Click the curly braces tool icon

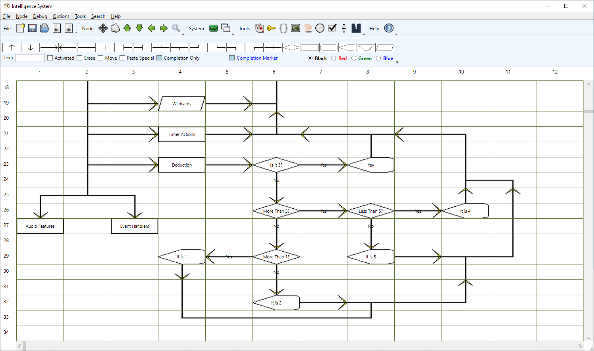(x=283, y=28)
